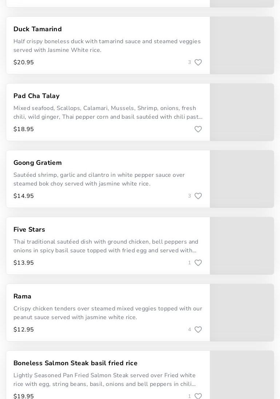Heart the Five Stars dish

point(198,263)
